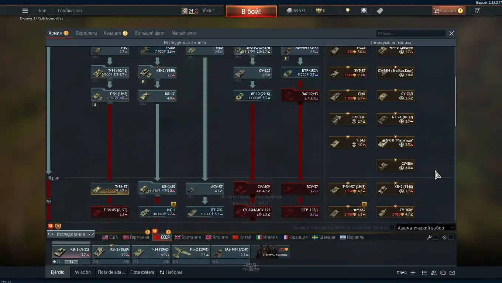
Task: Select the Британия nation tab
Action: [188, 237]
